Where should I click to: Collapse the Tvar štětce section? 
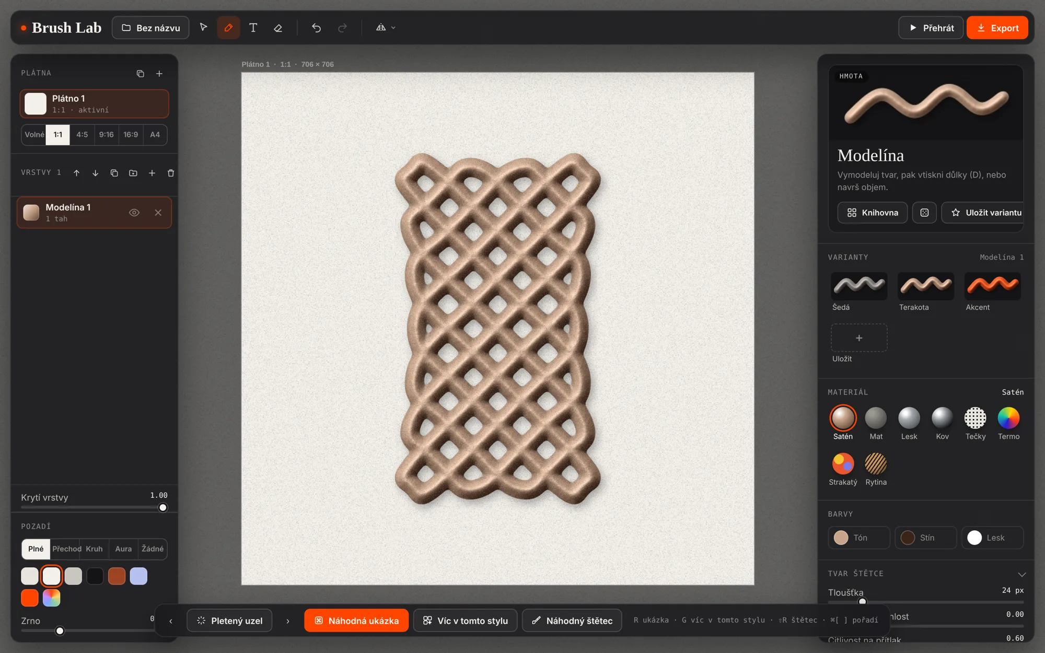click(1021, 574)
